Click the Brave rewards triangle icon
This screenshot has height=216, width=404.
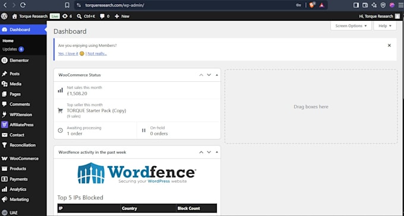[322, 5]
